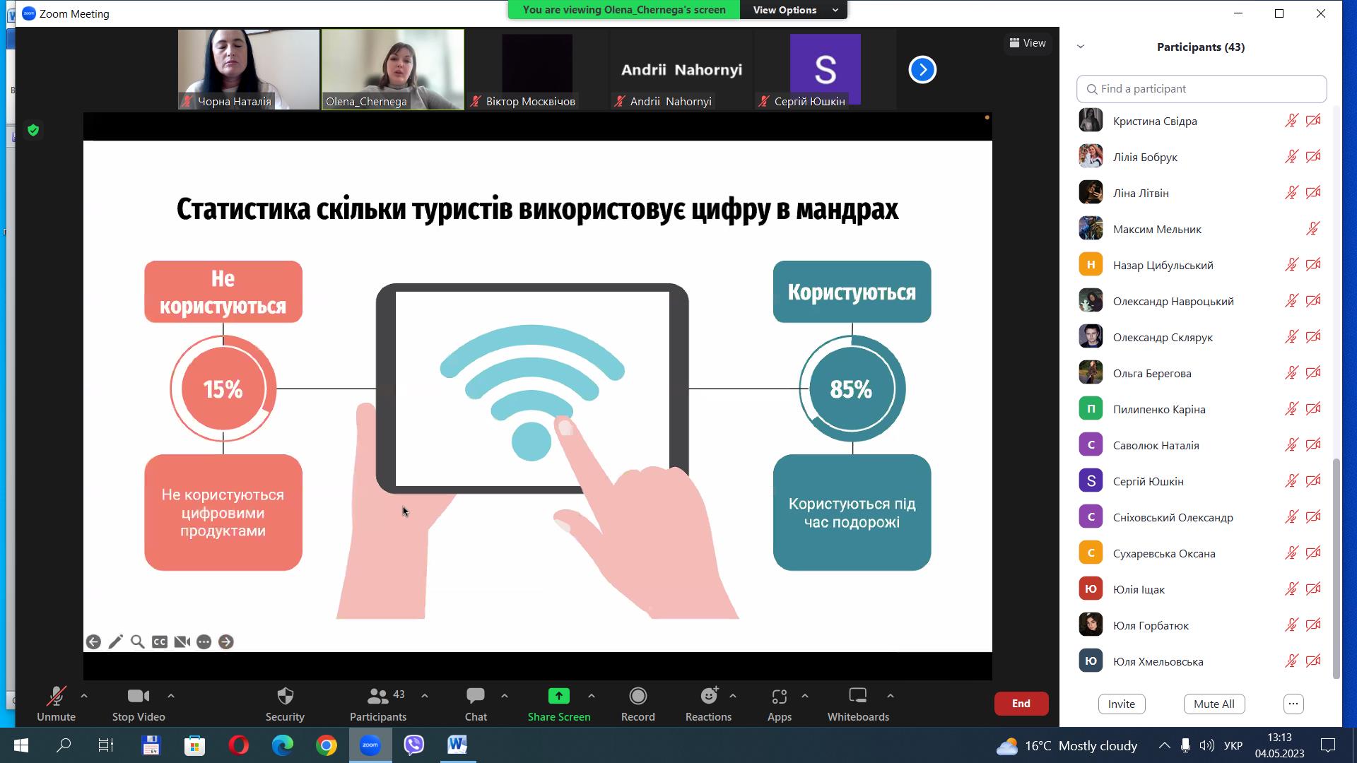
Task: Collapse the Participants panel chevron
Action: click(x=1080, y=47)
